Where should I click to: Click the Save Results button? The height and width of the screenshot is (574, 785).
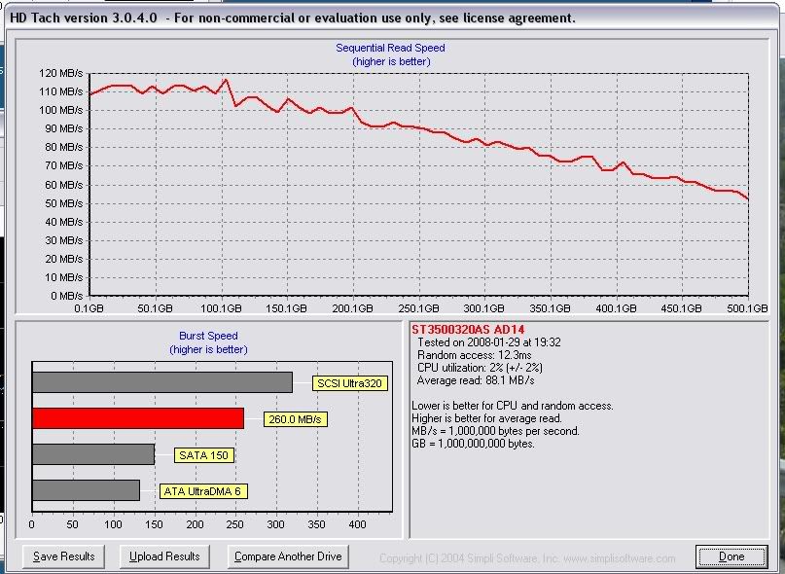tap(63, 556)
